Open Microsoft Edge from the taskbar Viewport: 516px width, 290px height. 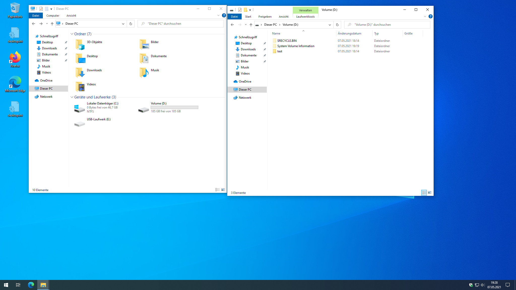pyautogui.click(x=31, y=285)
